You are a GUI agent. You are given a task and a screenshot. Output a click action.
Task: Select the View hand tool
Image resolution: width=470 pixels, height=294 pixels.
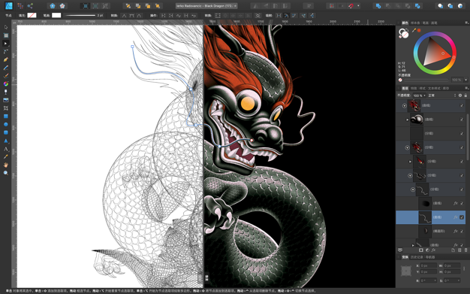[x=6, y=165]
